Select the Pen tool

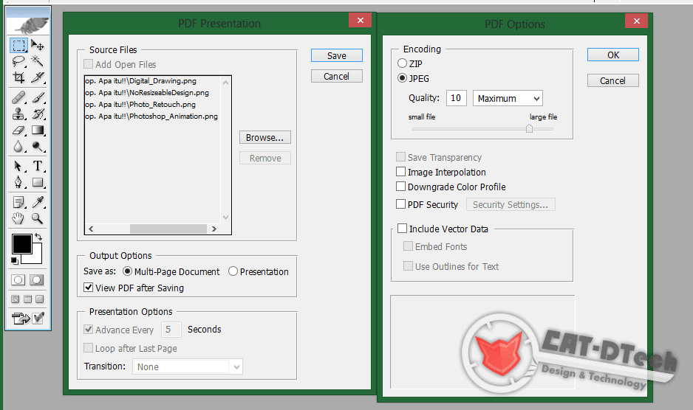point(18,182)
